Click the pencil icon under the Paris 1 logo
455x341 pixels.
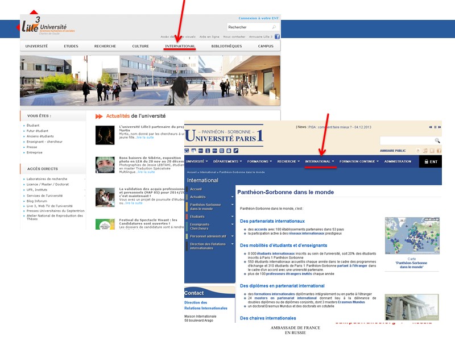tap(236, 151)
